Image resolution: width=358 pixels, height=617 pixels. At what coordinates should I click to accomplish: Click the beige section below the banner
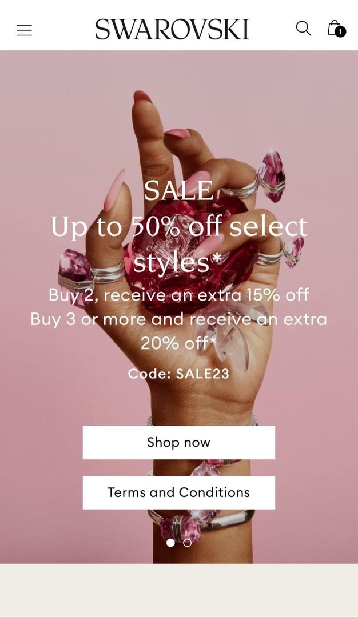pyautogui.click(x=179, y=590)
